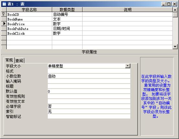Click the 索引 value showing 无
Image resolution: width=179 pixels, height=139 pixels.
pos(89,112)
